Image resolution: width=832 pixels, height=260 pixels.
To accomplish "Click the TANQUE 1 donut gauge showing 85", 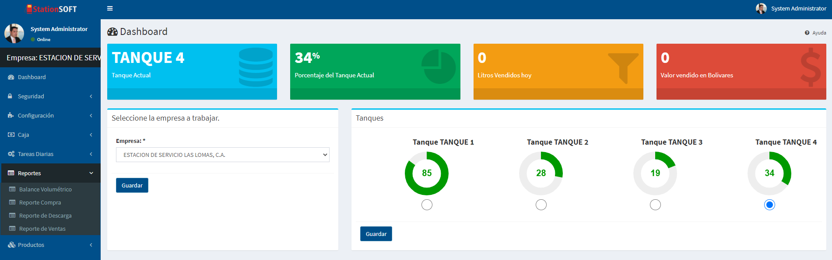I will 427,173.
